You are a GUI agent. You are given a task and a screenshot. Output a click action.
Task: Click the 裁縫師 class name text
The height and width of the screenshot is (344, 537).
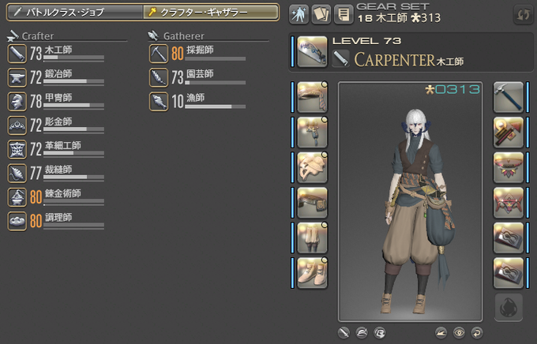(x=58, y=170)
